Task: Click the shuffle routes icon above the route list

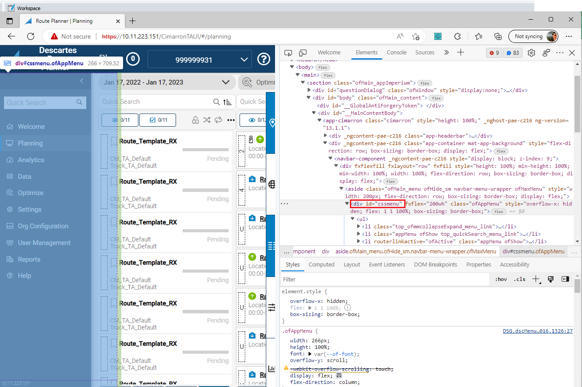Action: (x=207, y=120)
